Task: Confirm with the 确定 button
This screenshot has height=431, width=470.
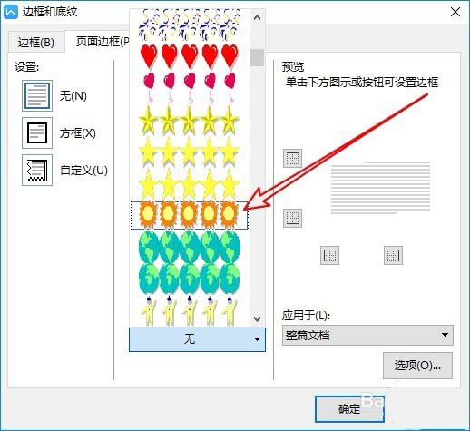Action: coord(349,409)
